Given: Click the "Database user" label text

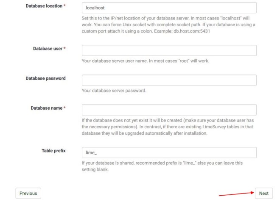Looking at the screenshot, I should point(48,48).
